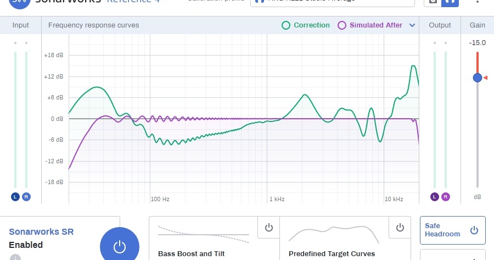Click the left input level meter bar
This screenshot has height=260, width=494.
coord(15,120)
